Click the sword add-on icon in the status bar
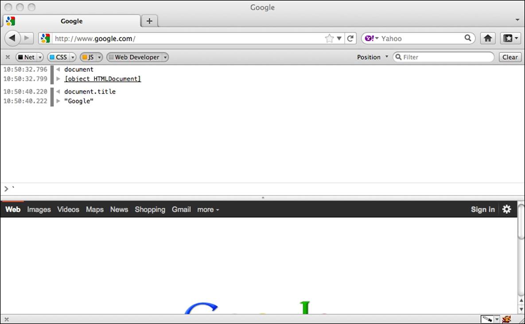This screenshot has height=324, width=525. pyautogui.click(x=487, y=319)
